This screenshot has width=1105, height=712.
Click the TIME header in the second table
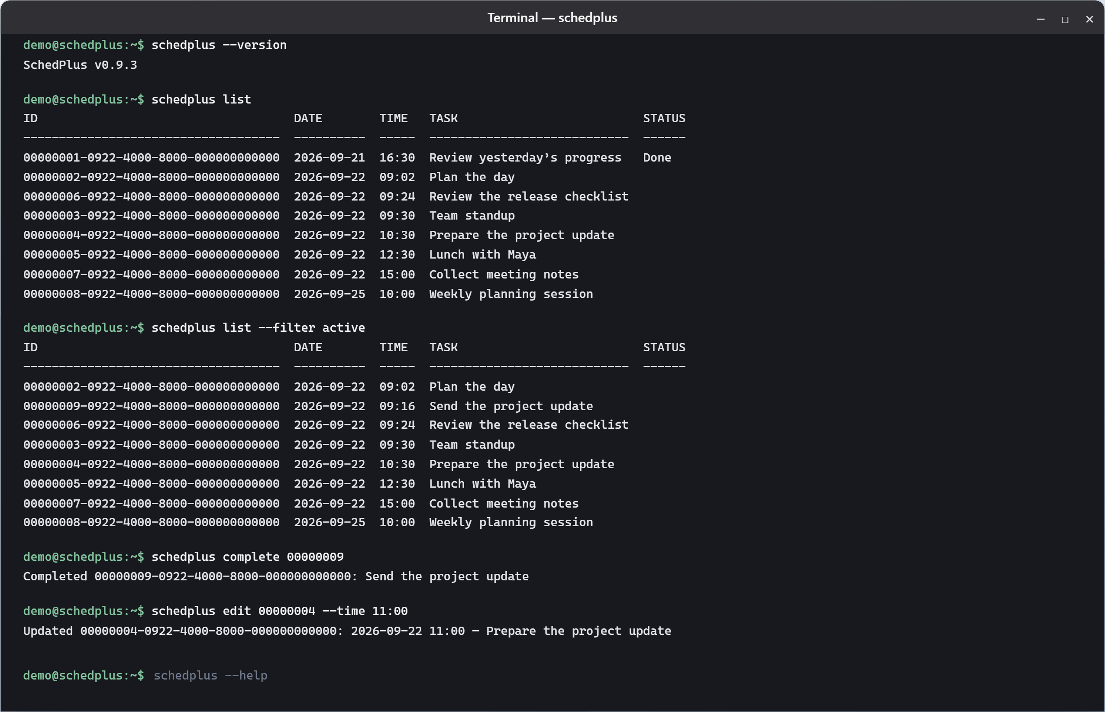click(393, 347)
